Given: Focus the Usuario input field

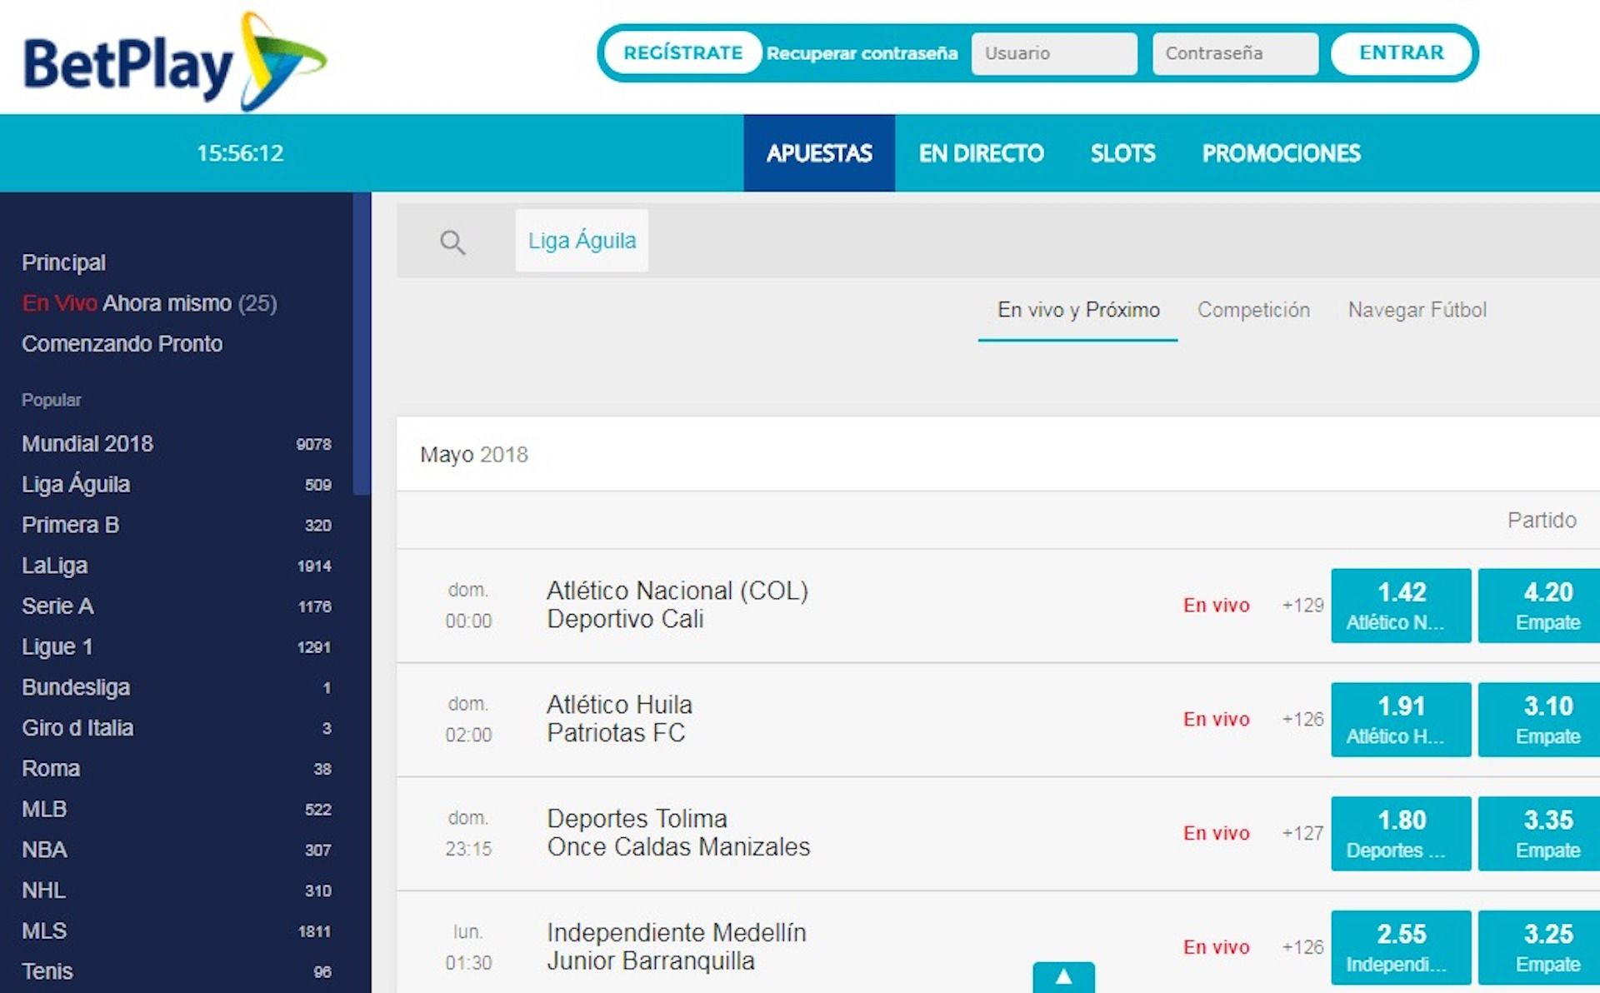Looking at the screenshot, I should point(1053,53).
